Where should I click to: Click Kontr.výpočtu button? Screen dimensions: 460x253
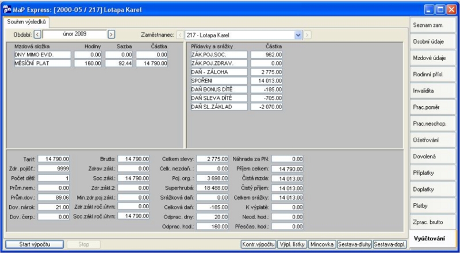click(x=258, y=244)
